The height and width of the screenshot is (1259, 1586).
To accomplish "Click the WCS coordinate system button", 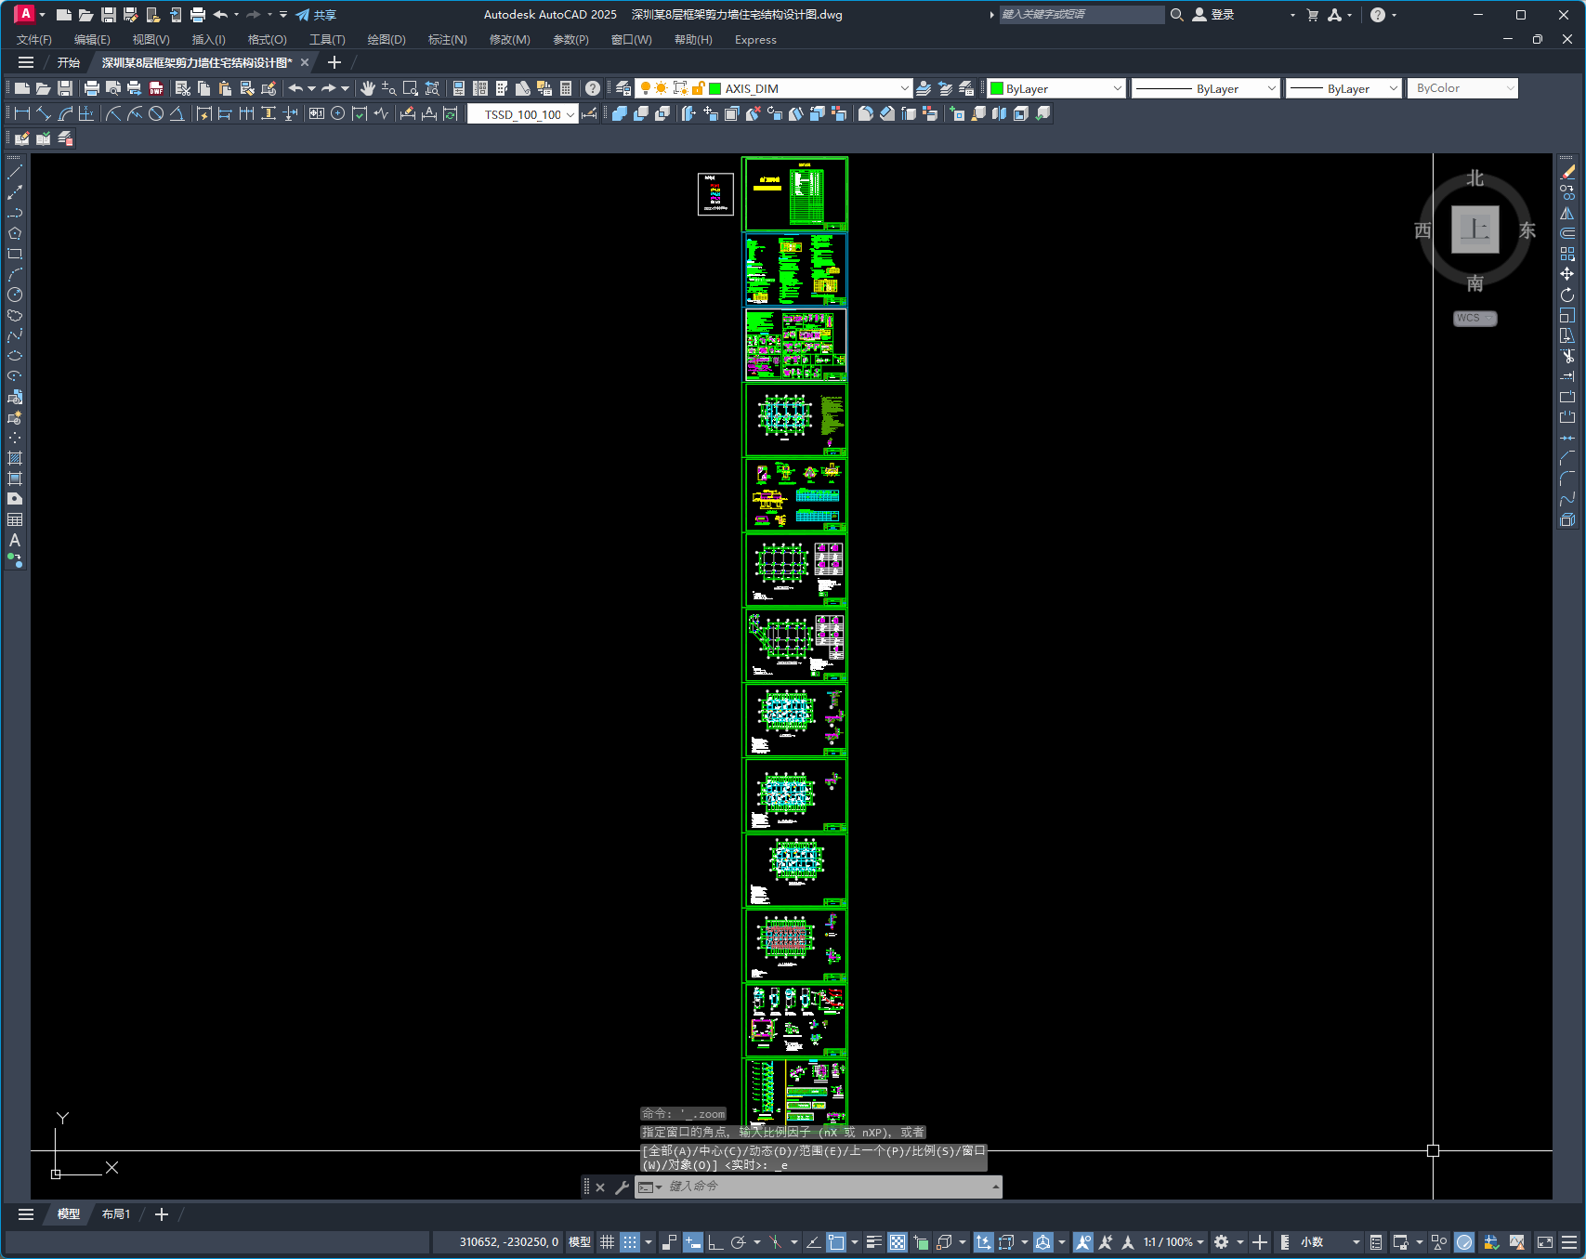I will [x=1475, y=318].
